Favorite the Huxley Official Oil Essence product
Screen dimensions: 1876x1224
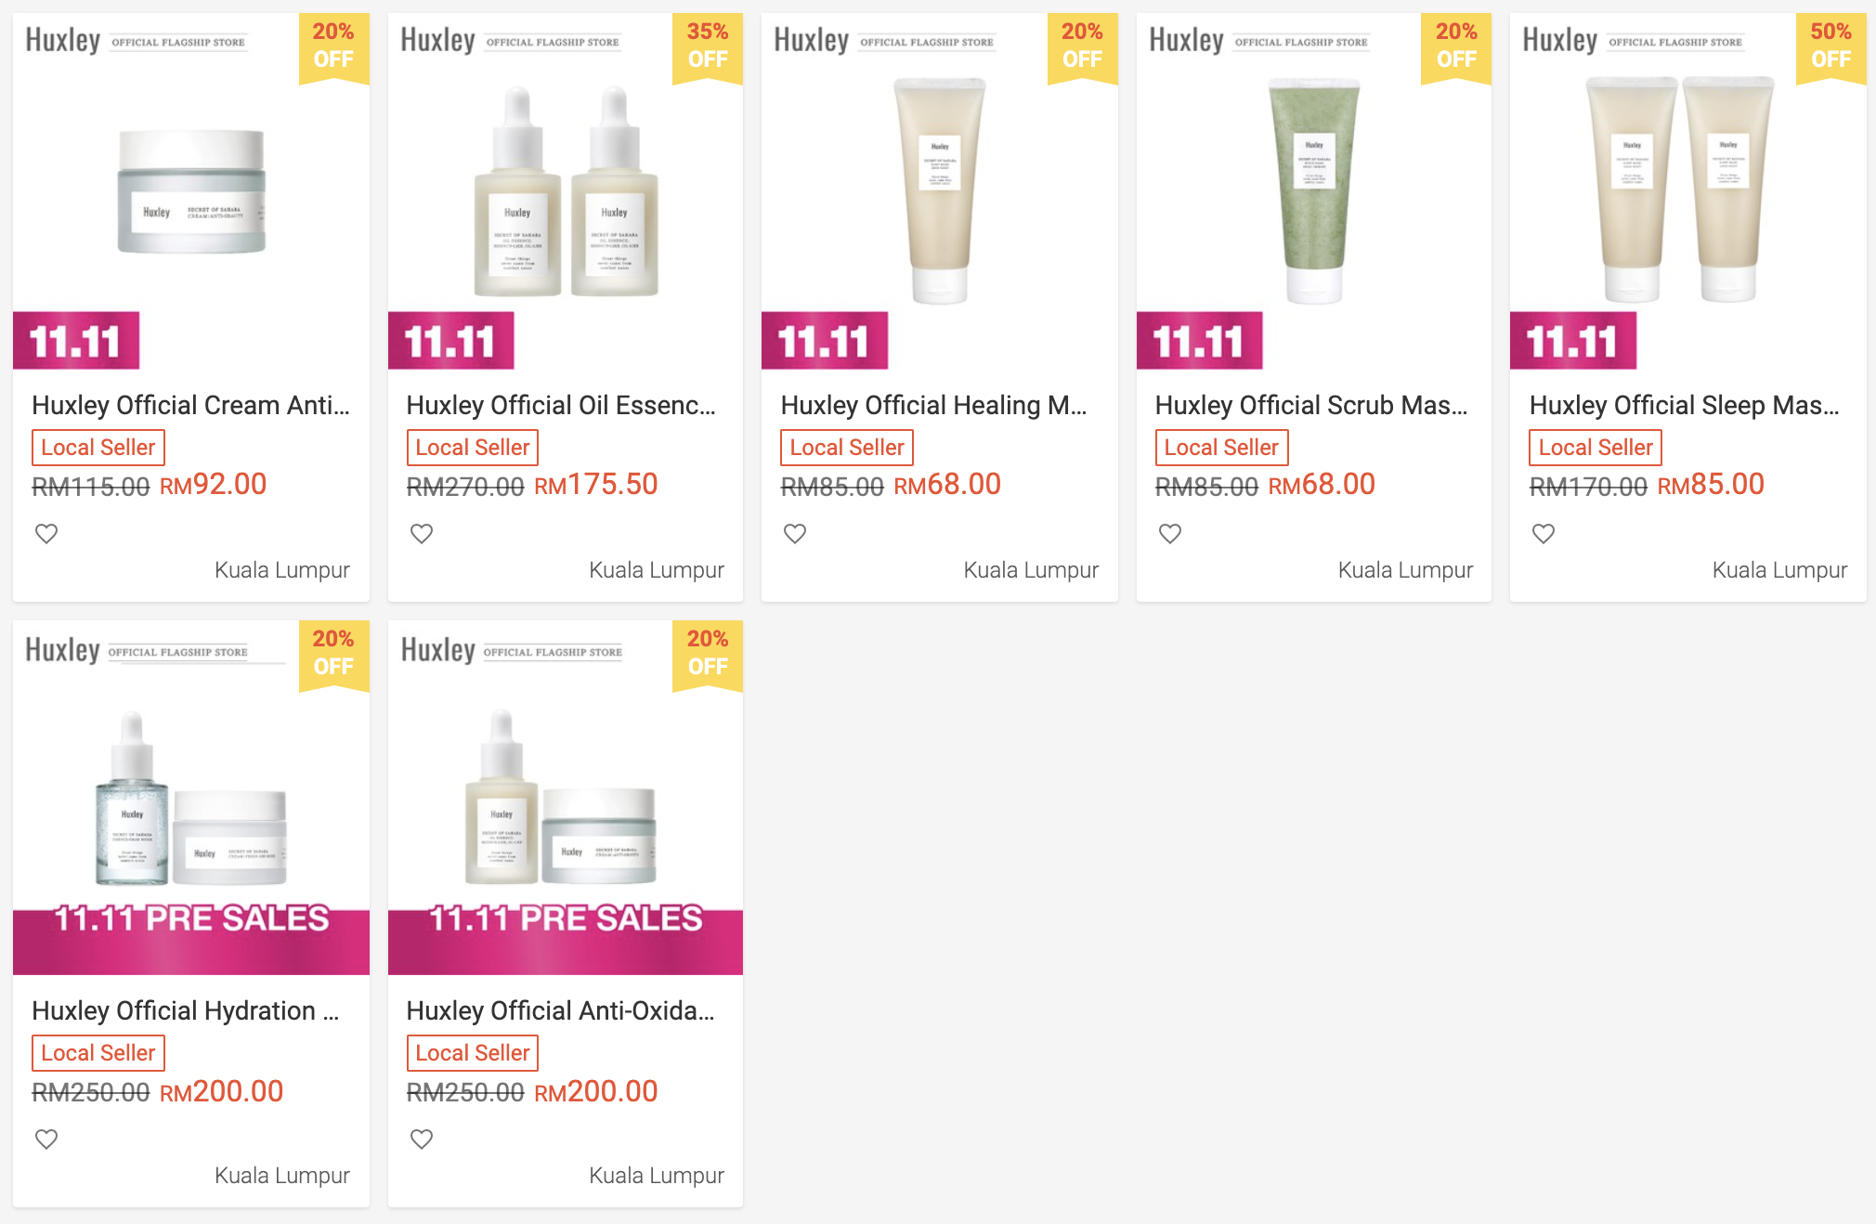click(x=422, y=533)
